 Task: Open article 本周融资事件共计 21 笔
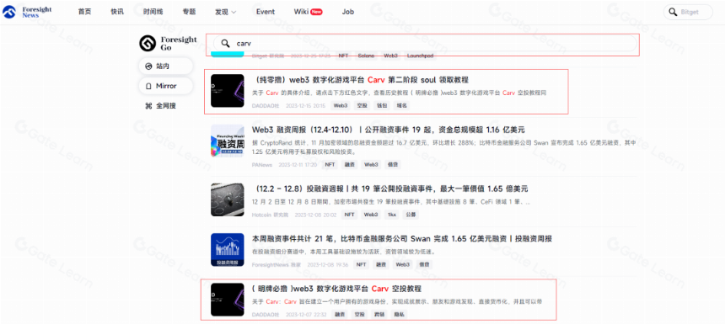click(x=402, y=239)
